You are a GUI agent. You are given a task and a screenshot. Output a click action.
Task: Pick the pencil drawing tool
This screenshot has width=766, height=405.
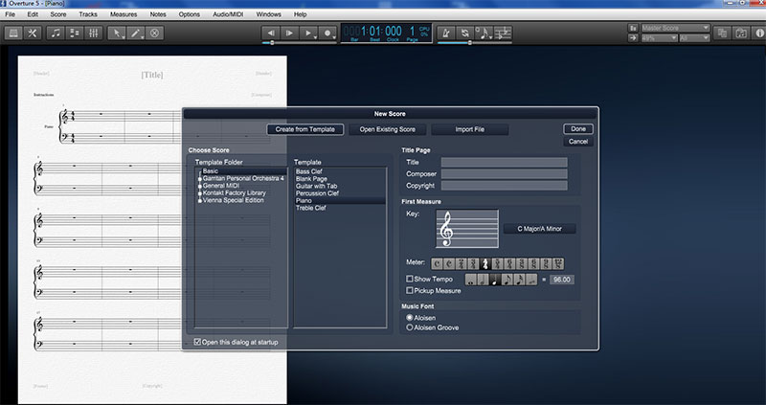point(136,33)
